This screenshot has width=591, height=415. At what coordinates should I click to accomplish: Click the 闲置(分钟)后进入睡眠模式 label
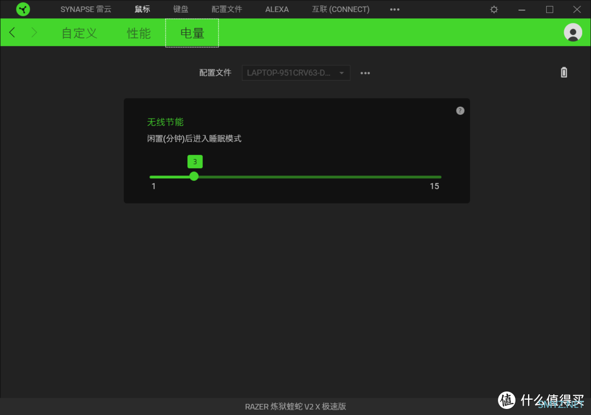pyautogui.click(x=194, y=138)
